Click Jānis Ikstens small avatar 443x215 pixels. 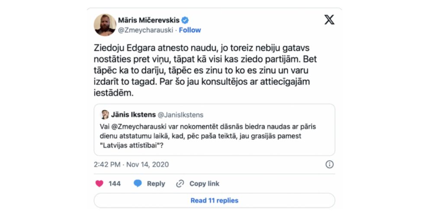105,115
